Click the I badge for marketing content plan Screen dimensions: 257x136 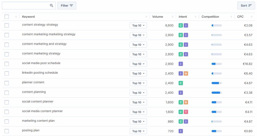[186, 121]
